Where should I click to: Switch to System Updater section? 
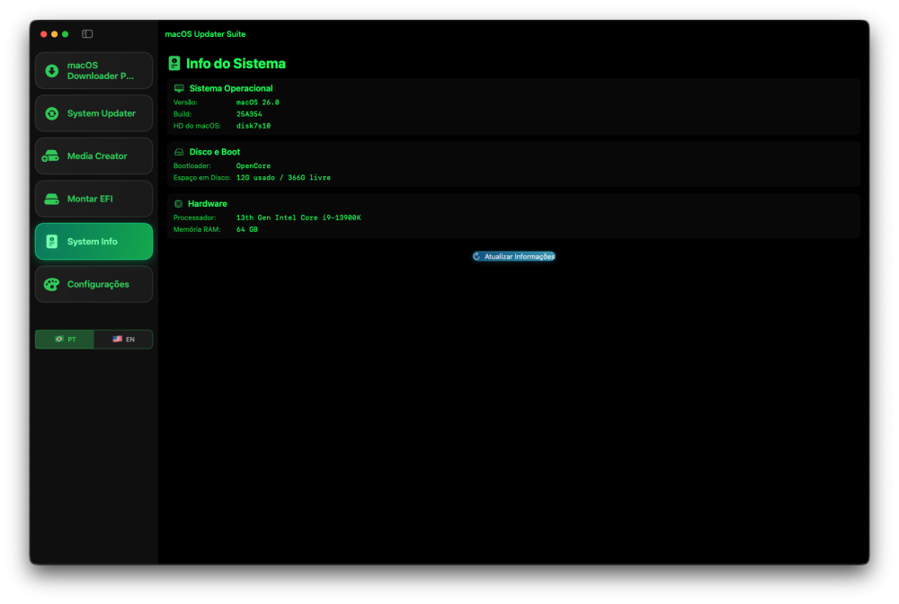94,113
